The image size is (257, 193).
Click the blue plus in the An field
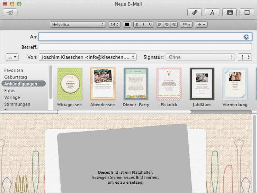(246, 37)
